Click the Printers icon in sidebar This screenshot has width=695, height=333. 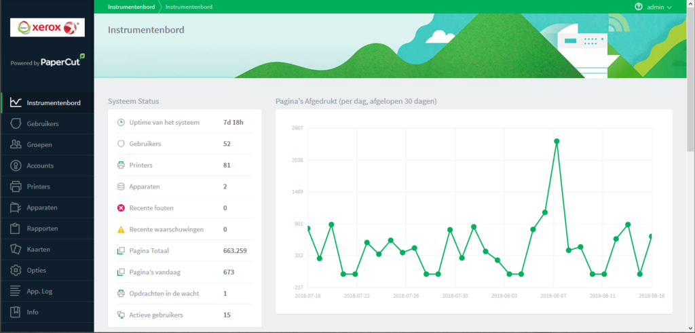click(x=16, y=187)
